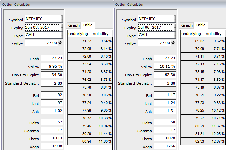Select underlying cell 77.23 in right table
The height and width of the screenshot is (150, 226).
coord(193,103)
